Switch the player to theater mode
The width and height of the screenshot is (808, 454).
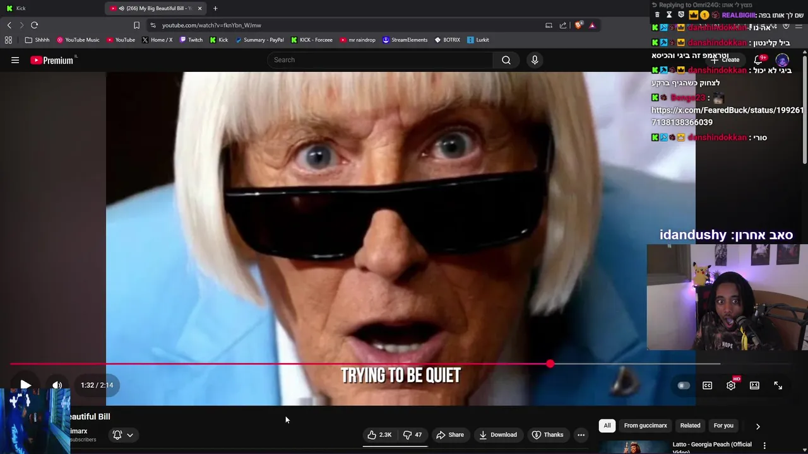click(x=754, y=385)
